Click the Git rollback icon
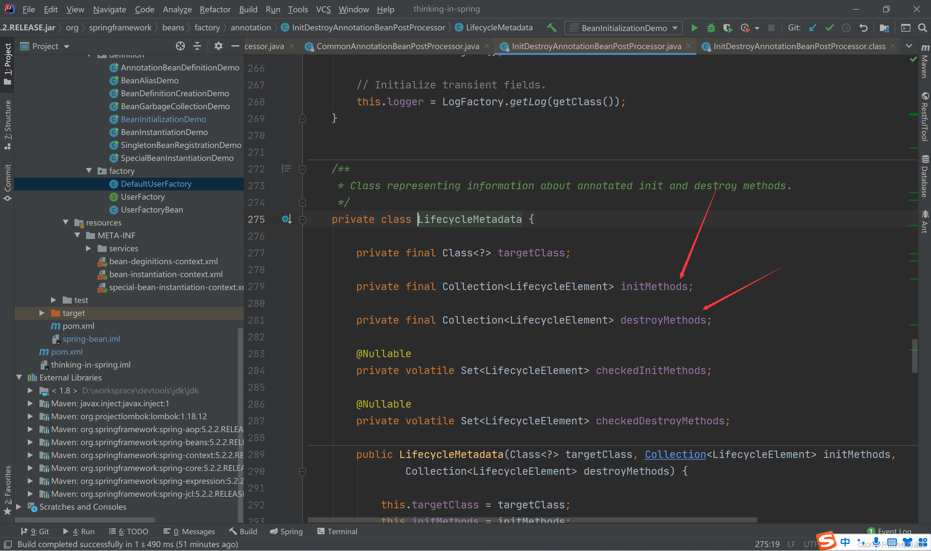Image resolution: width=931 pixels, height=551 pixels. point(863,28)
